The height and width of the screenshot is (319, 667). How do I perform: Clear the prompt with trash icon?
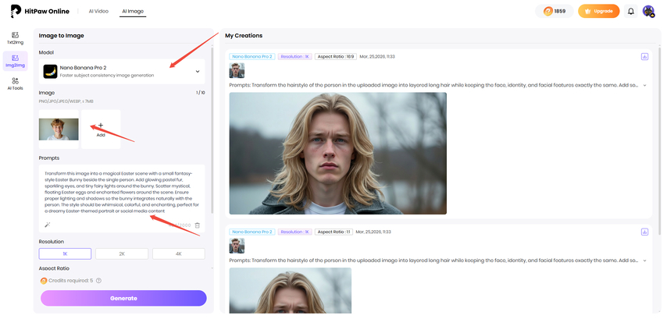coord(198,225)
